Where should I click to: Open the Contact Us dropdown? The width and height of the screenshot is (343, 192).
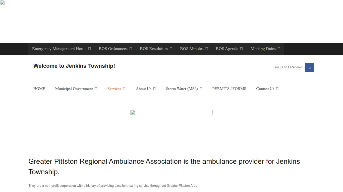coord(267,89)
